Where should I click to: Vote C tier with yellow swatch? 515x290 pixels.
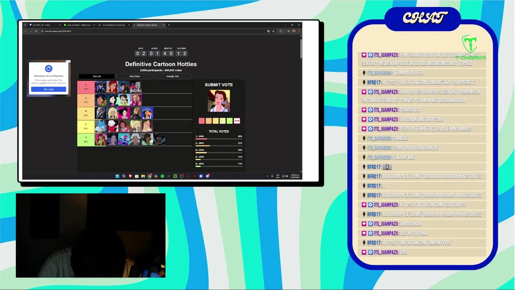[x=222, y=121]
